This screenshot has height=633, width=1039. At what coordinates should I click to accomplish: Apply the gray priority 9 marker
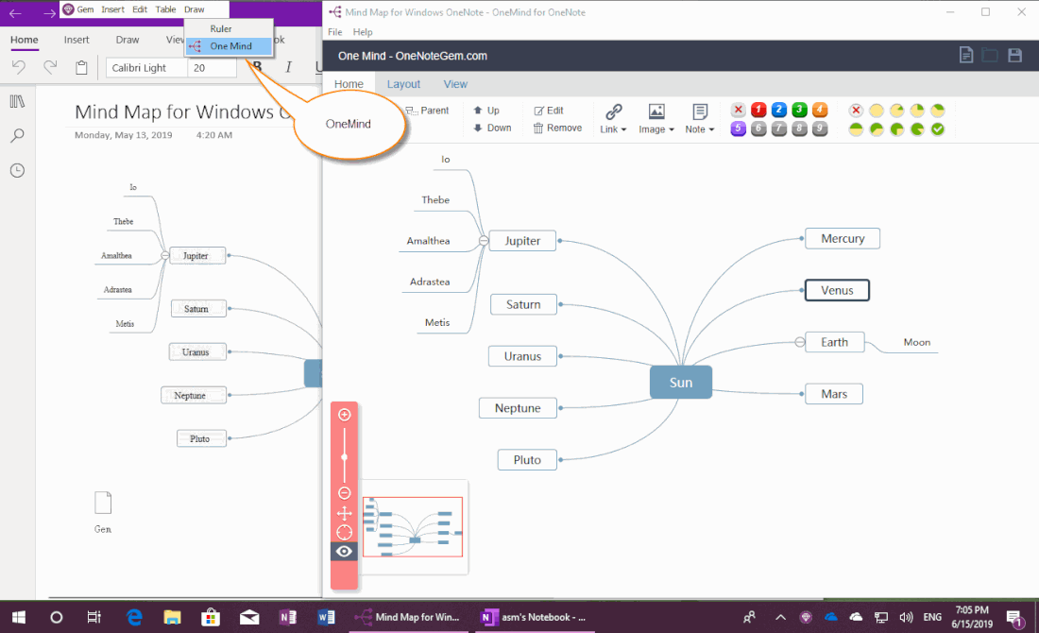(820, 128)
